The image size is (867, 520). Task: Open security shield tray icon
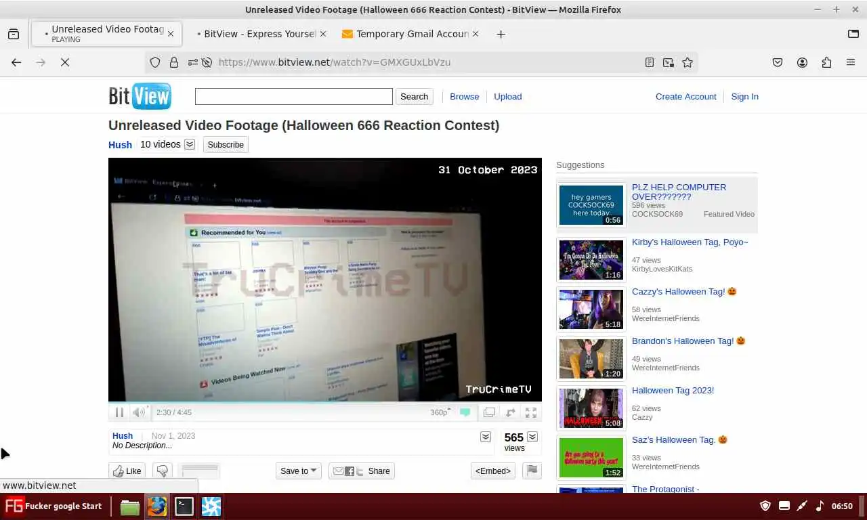(x=765, y=506)
